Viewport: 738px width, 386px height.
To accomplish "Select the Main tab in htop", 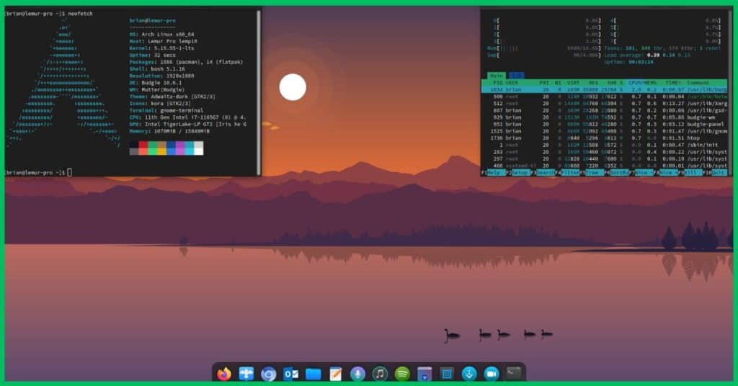I will click(x=497, y=76).
